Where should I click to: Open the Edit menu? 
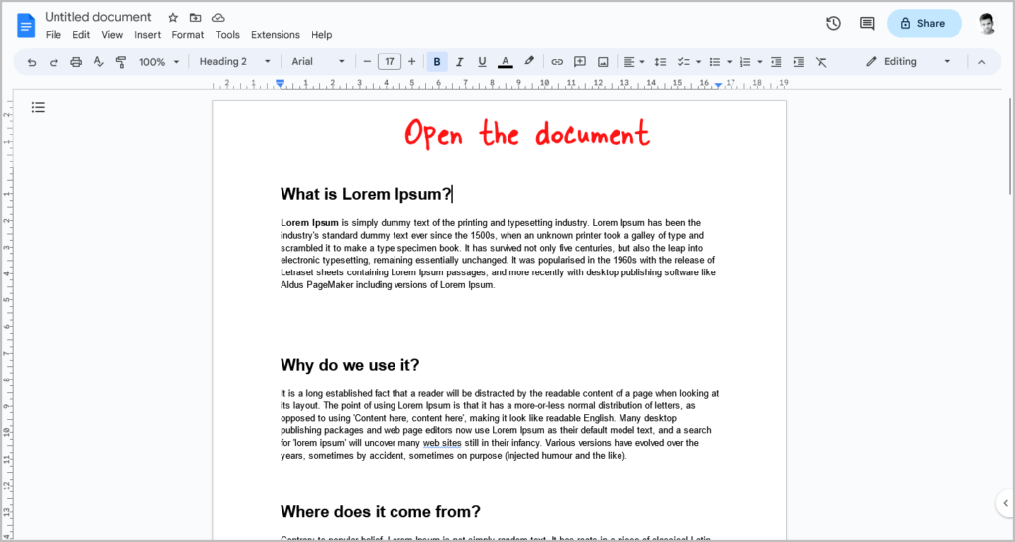pyautogui.click(x=81, y=35)
